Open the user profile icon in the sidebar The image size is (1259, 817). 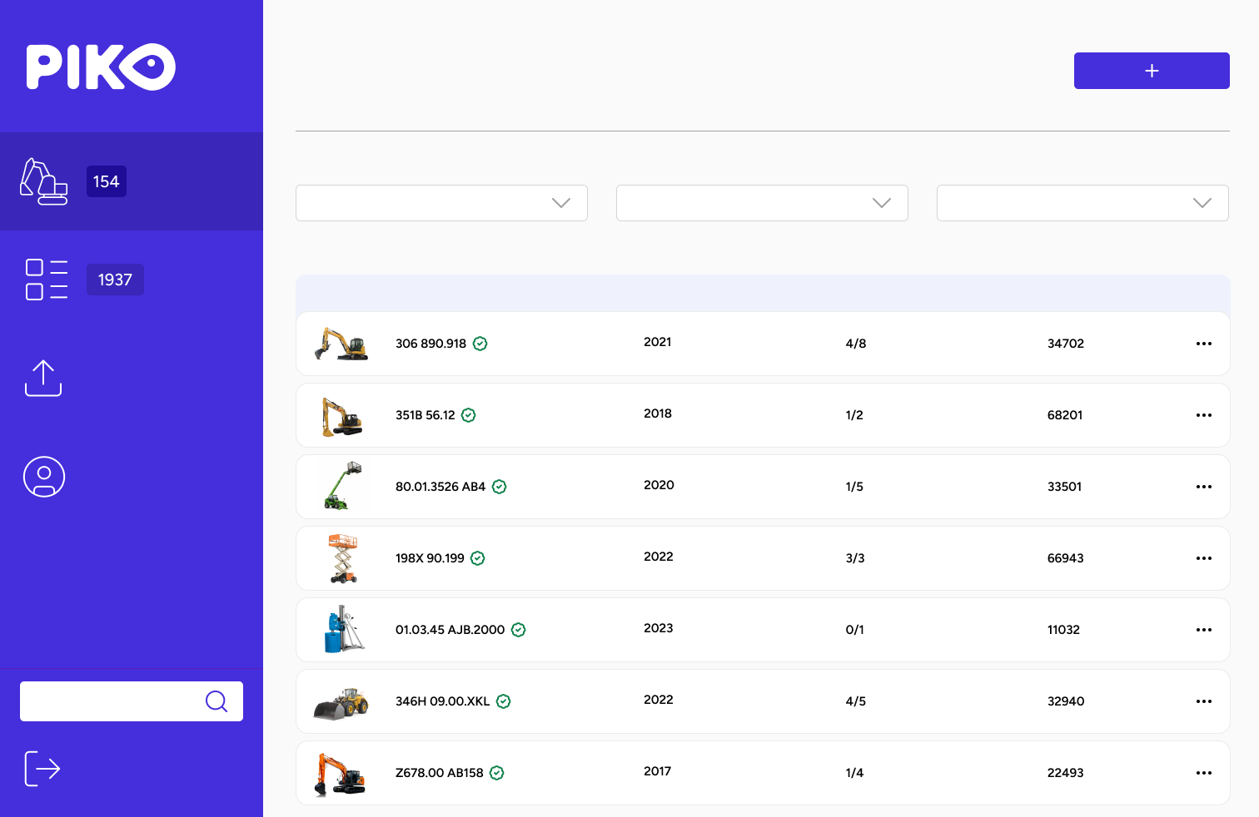44,477
